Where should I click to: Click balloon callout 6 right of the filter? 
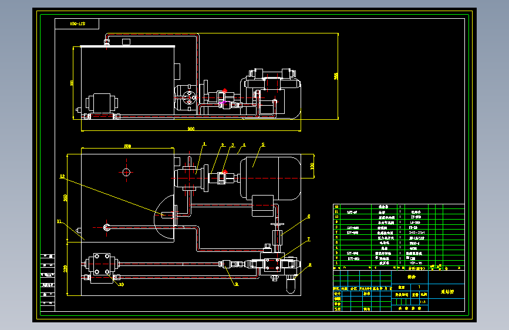[309, 216]
